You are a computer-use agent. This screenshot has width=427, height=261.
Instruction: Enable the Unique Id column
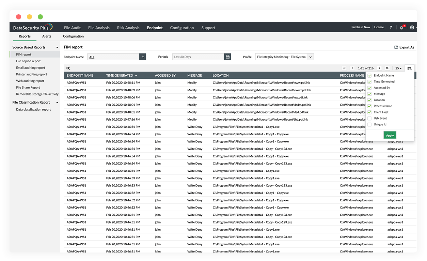click(x=369, y=124)
